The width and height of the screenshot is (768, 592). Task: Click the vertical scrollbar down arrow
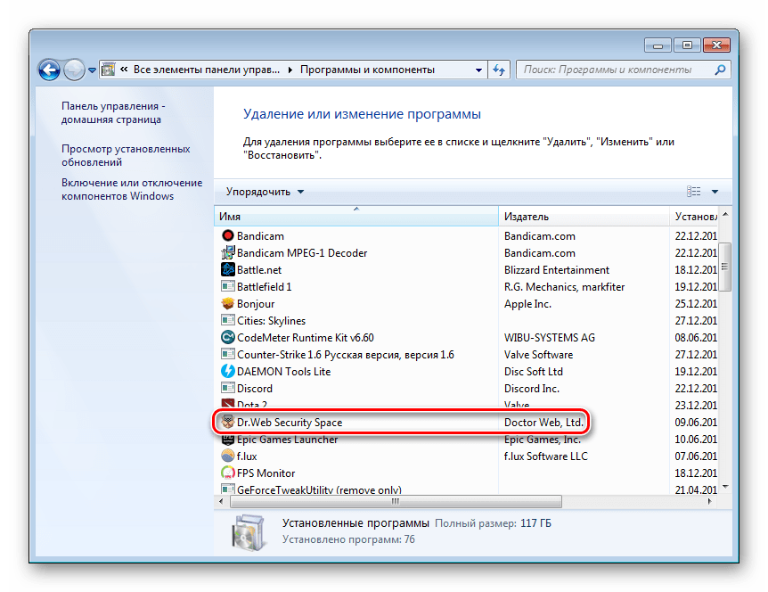(725, 487)
